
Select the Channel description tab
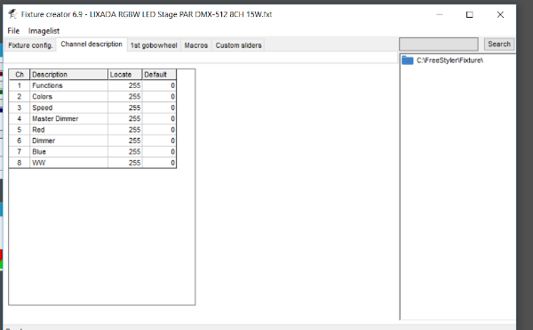91,44
